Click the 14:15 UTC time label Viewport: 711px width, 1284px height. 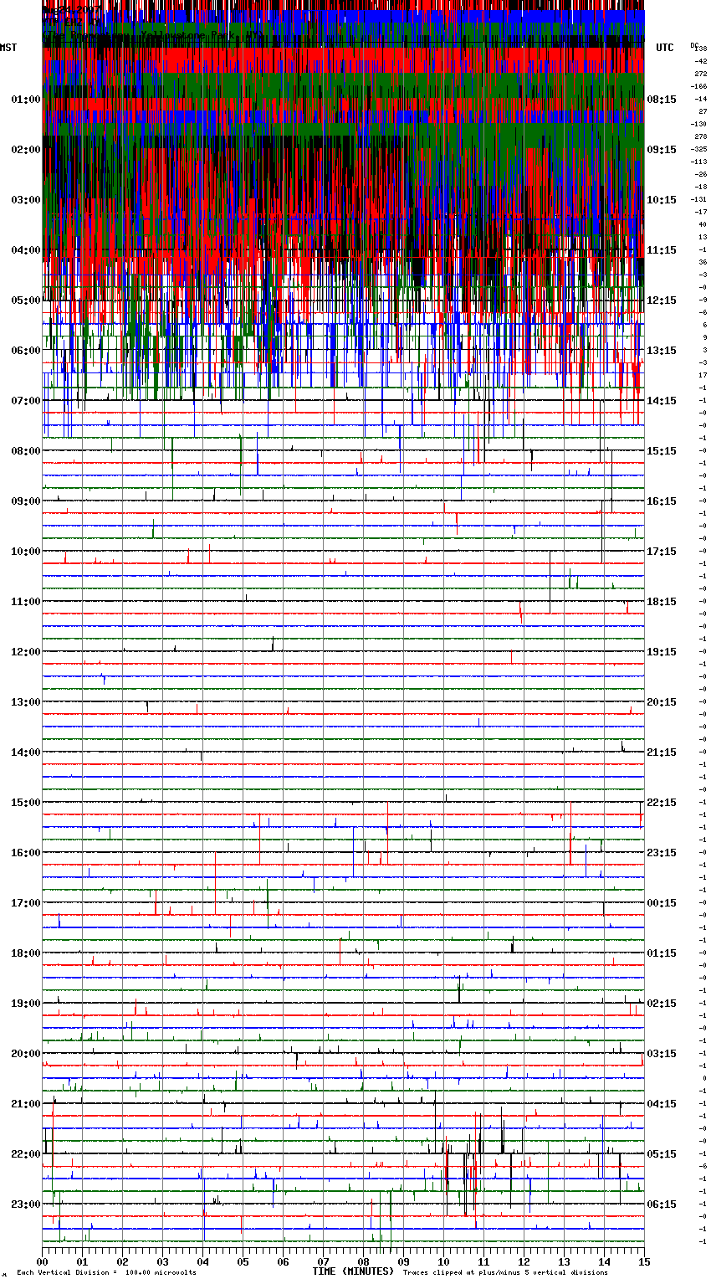click(x=662, y=401)
